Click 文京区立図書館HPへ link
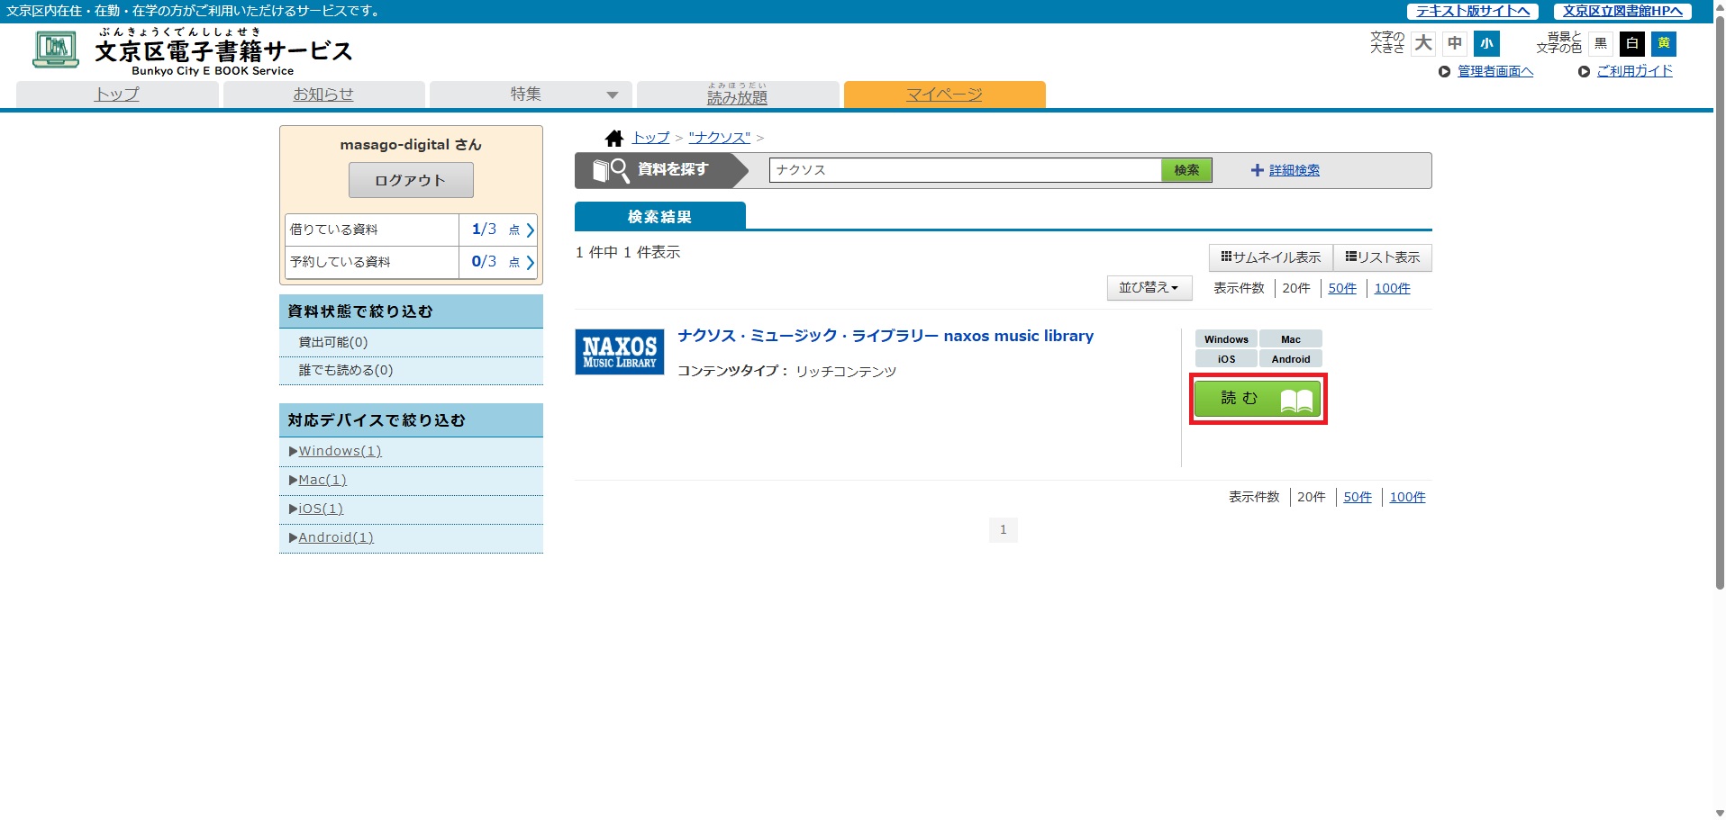The image size is (1726, 820). click(1622, 11)
